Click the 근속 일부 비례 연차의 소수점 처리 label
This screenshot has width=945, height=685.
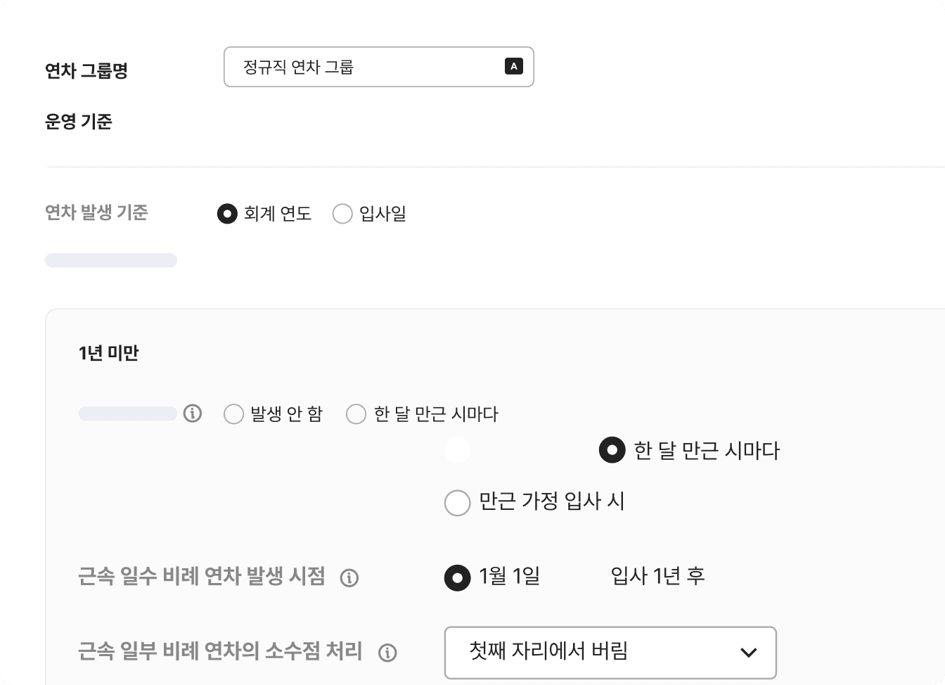tap(220, 651)
